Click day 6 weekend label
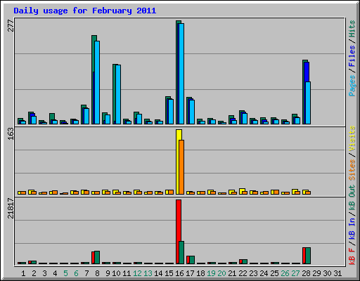This screenshot has height=281, width=360. click(x=76, y=273)
